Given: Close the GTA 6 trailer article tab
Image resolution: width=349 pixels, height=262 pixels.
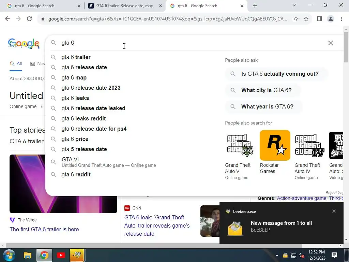Looking at the screenshot, I should (161, 6).
